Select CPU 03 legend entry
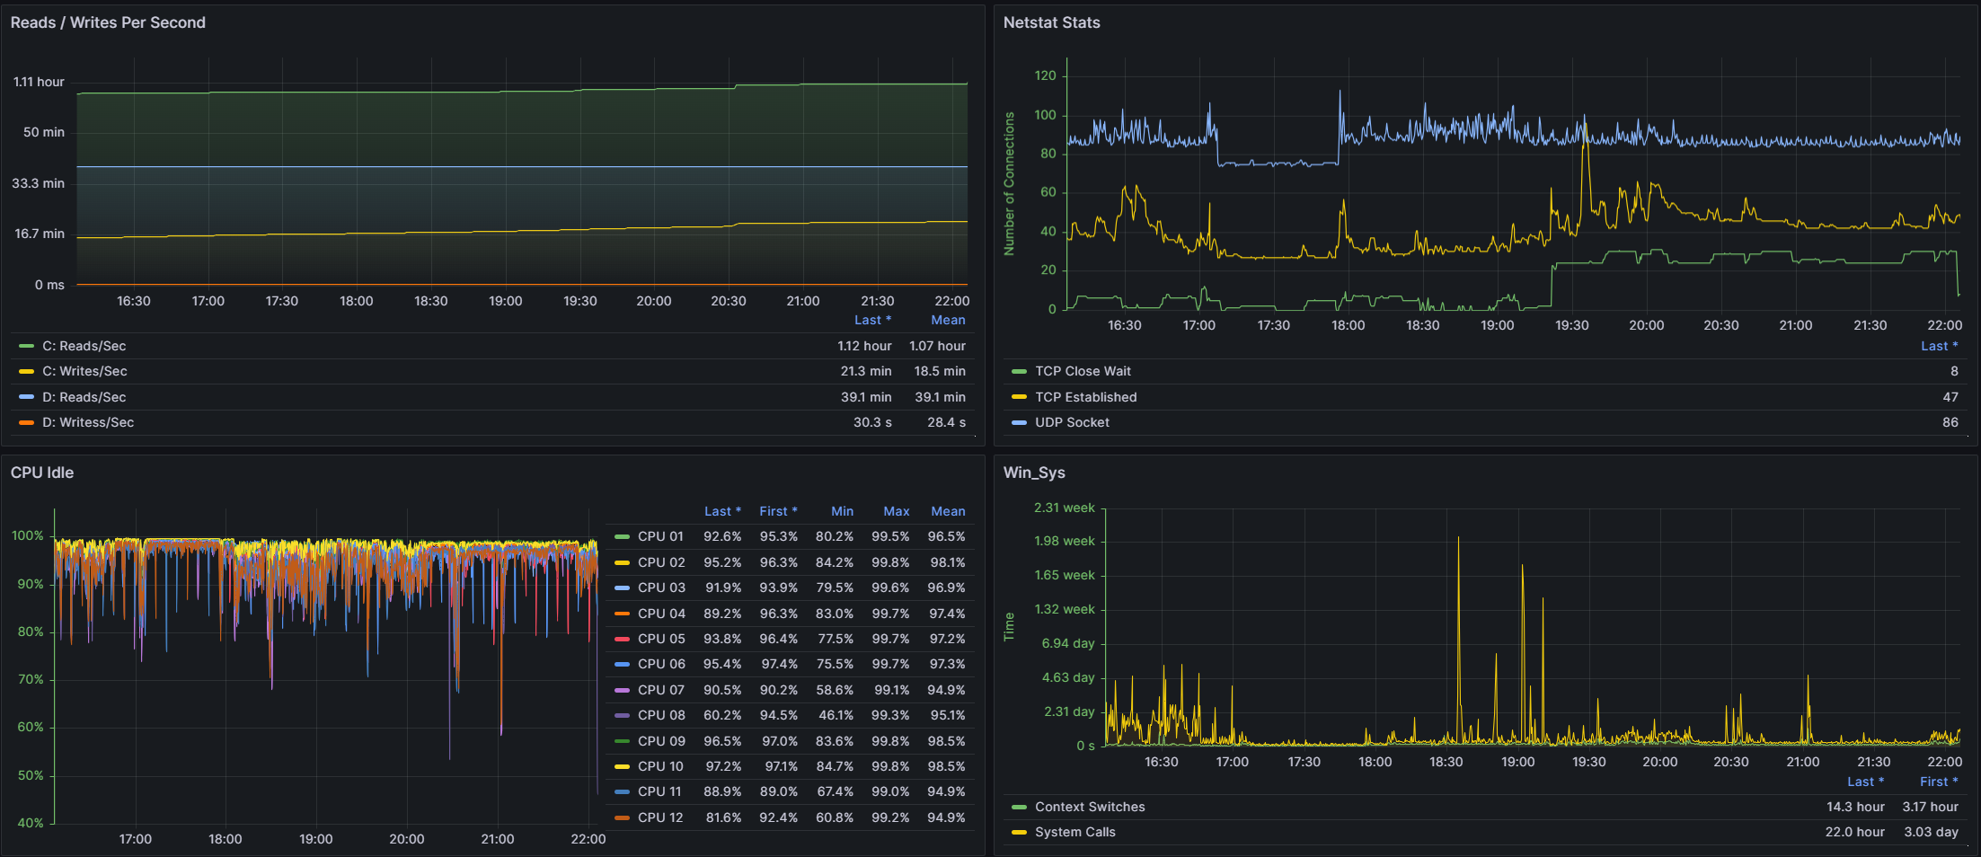The width and height of the screenshot is (1981, 857). (x=661, y=588)
